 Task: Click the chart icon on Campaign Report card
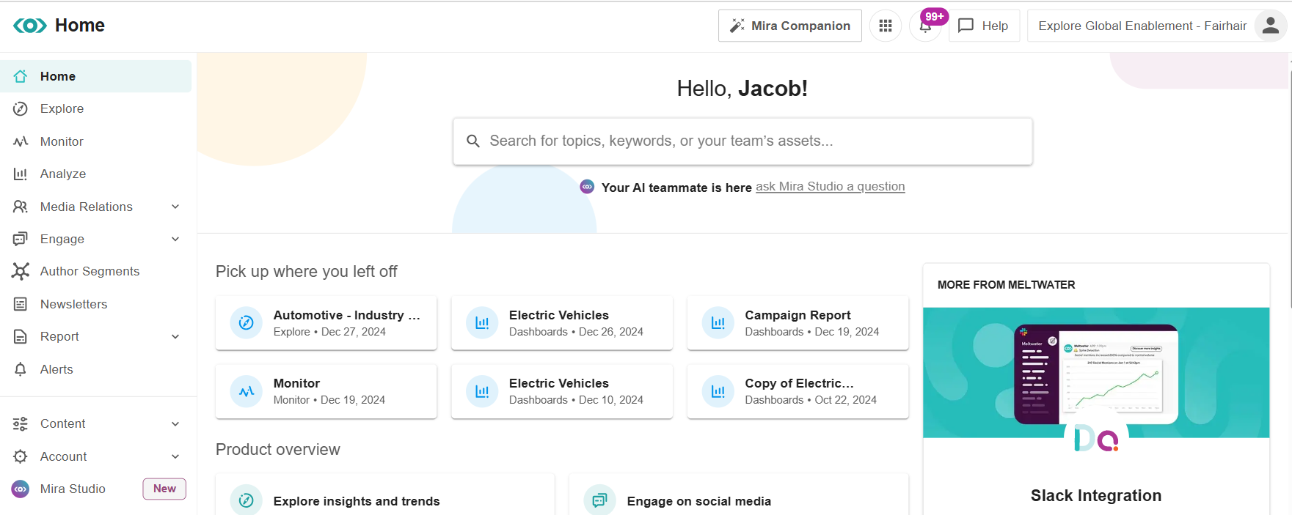(718, 323)
